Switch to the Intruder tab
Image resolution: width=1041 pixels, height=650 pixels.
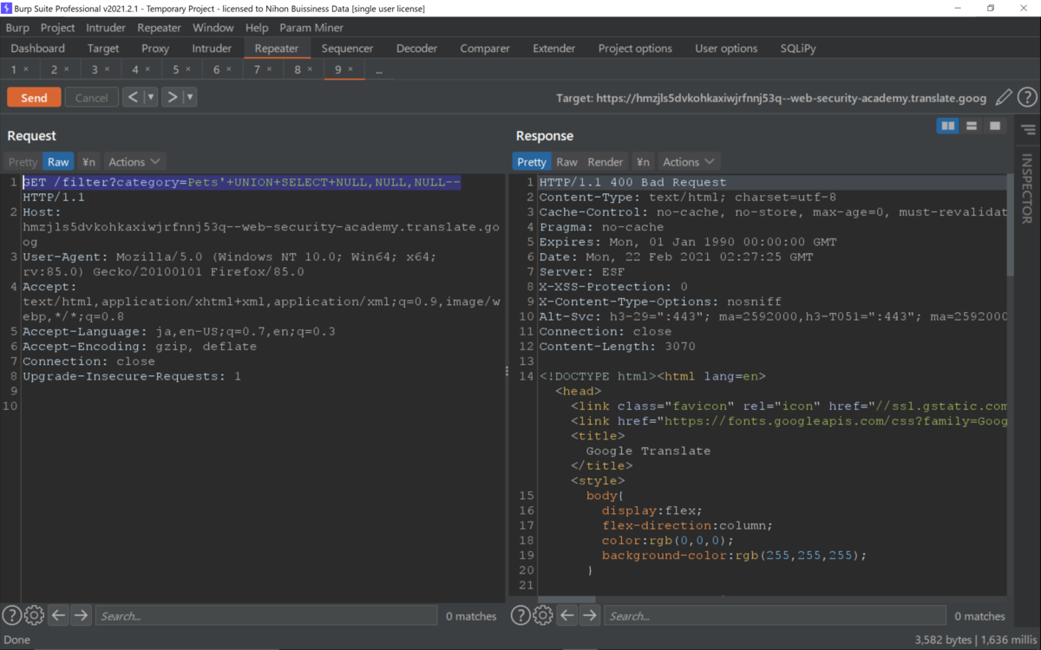point(212,49)
